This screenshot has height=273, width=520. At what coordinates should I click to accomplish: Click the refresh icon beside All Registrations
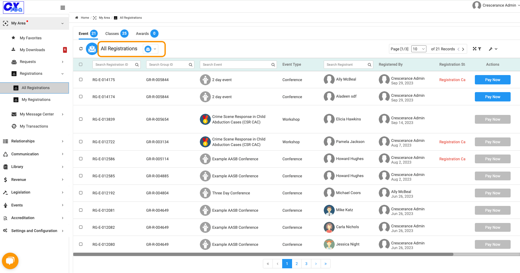click(x=81, y=49)
